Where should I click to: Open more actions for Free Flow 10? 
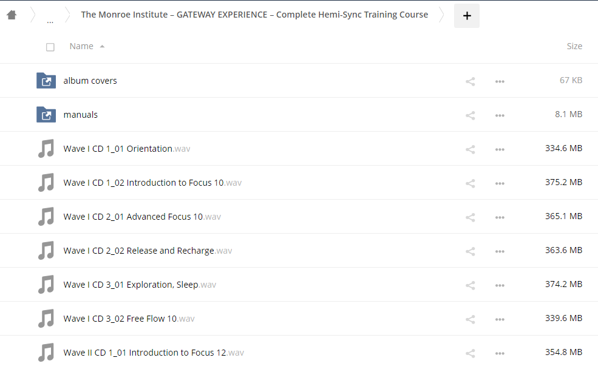(500, 319)
